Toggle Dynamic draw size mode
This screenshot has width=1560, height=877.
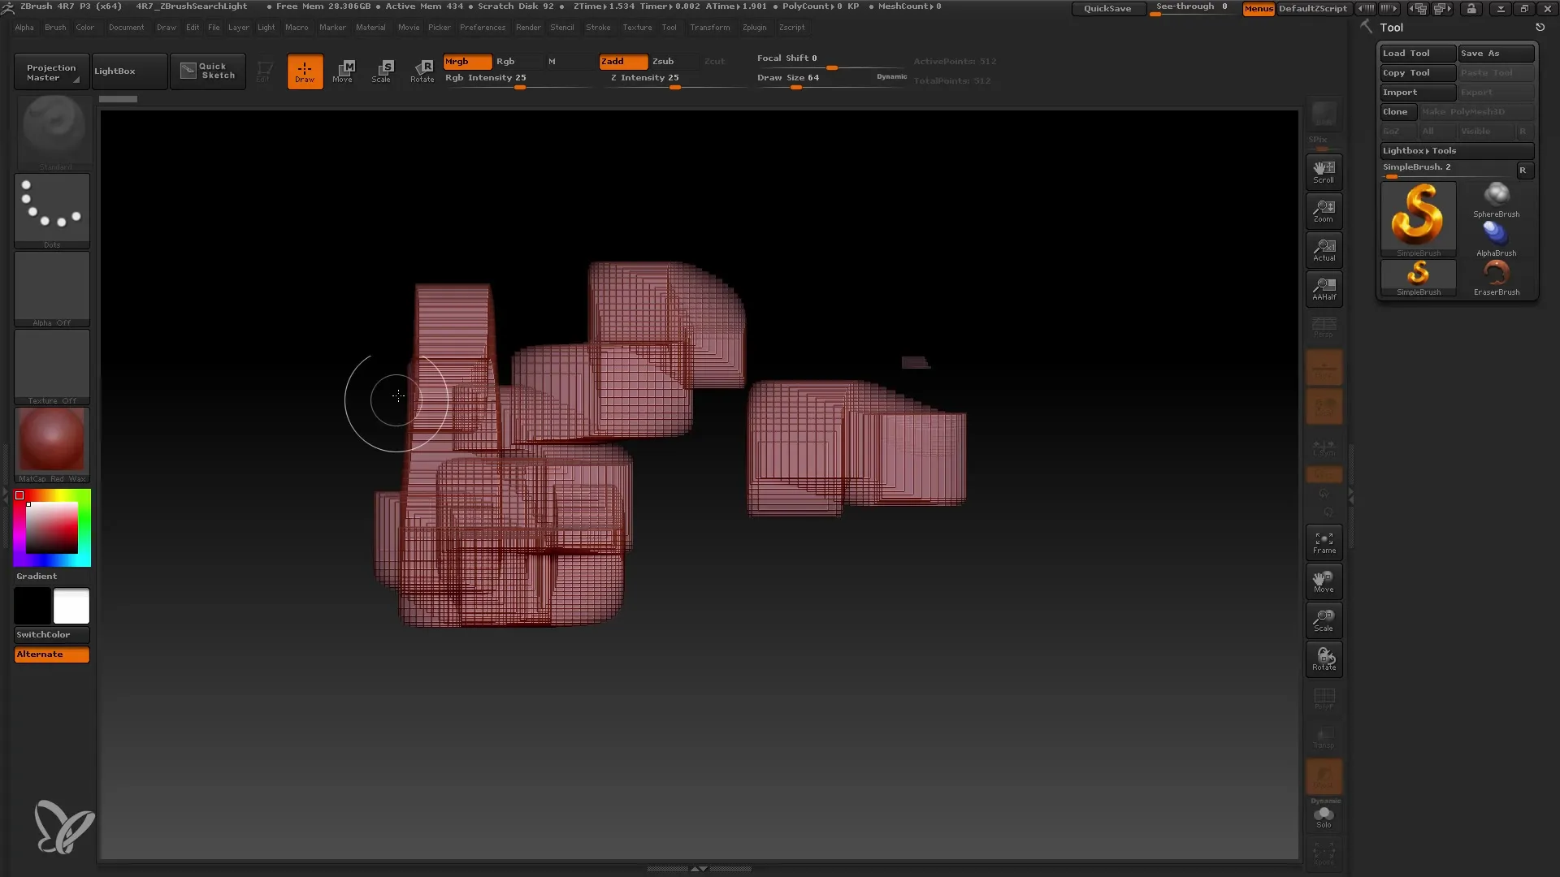pyautogui.click(x=890, y=76)
